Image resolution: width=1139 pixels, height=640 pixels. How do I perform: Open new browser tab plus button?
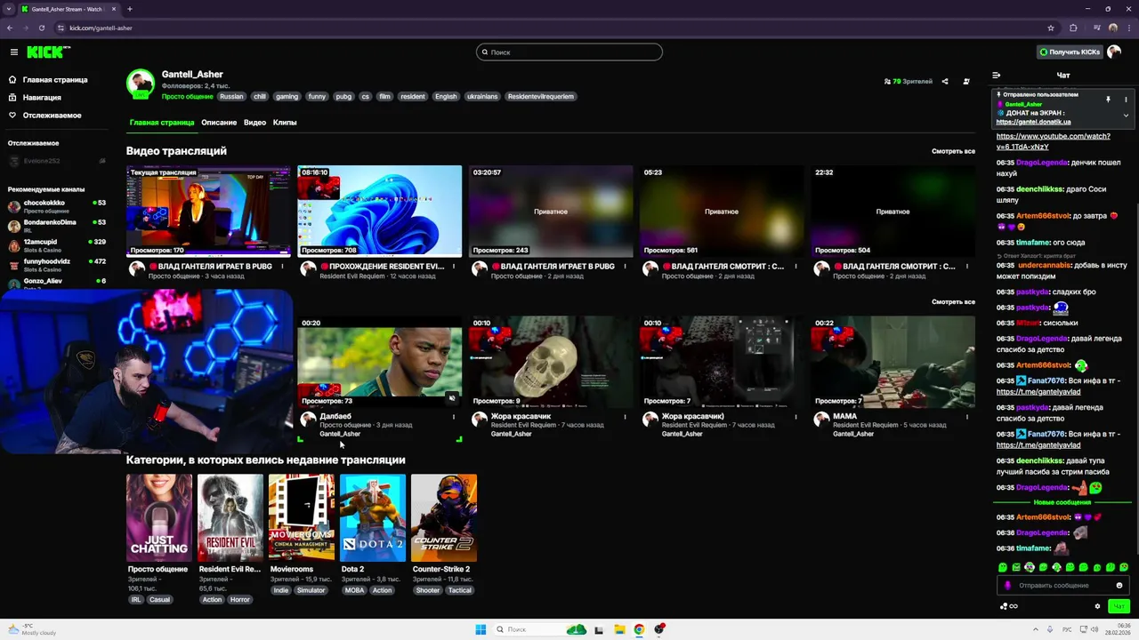pos(129,9)
